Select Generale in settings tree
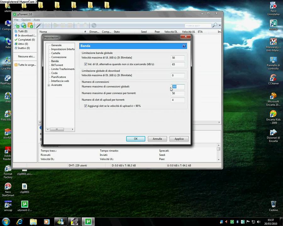 coord(56,45)
